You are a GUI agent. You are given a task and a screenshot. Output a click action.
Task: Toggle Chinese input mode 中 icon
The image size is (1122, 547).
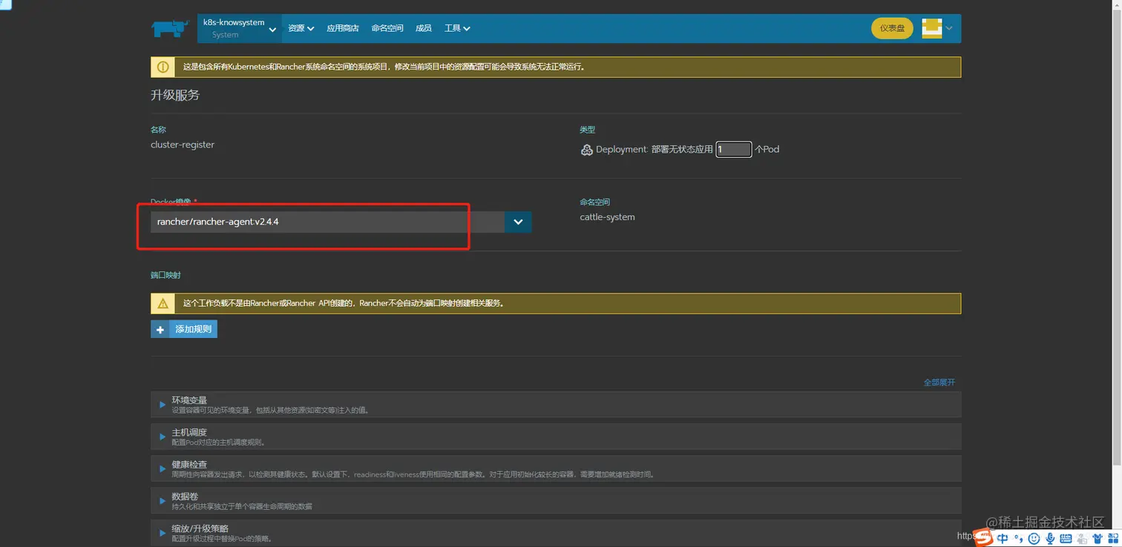1003,539
